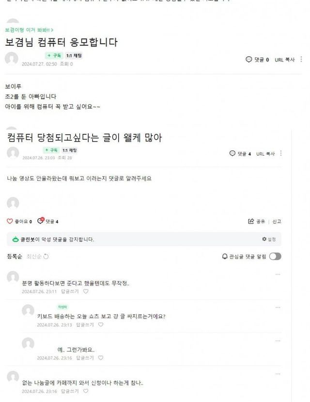The height and width of the screenshot is (402, 310).
Task: Click the heart 좋아요 icon under the post
Action: pyautogui.click(x=10, y=221)
